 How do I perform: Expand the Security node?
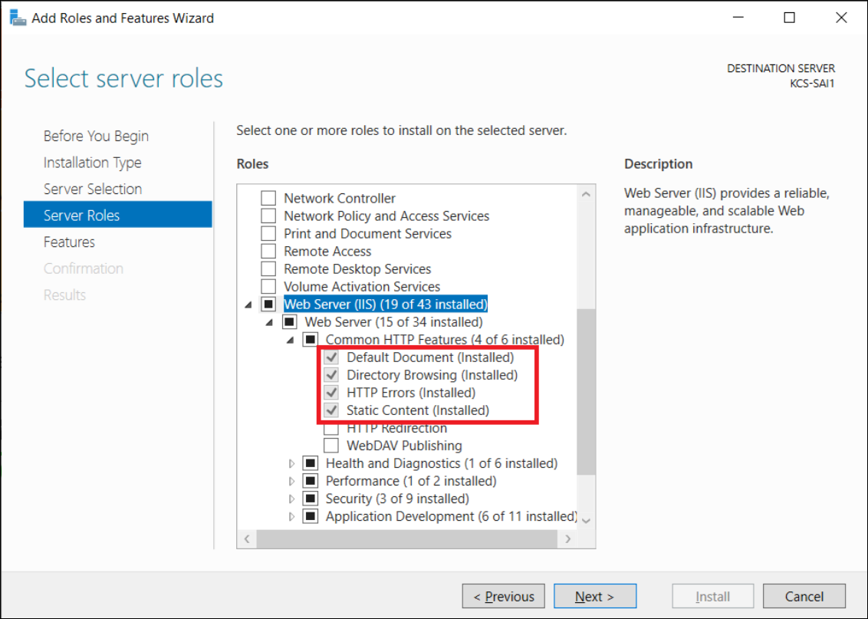pyautogui.click(x=291, y=499)
